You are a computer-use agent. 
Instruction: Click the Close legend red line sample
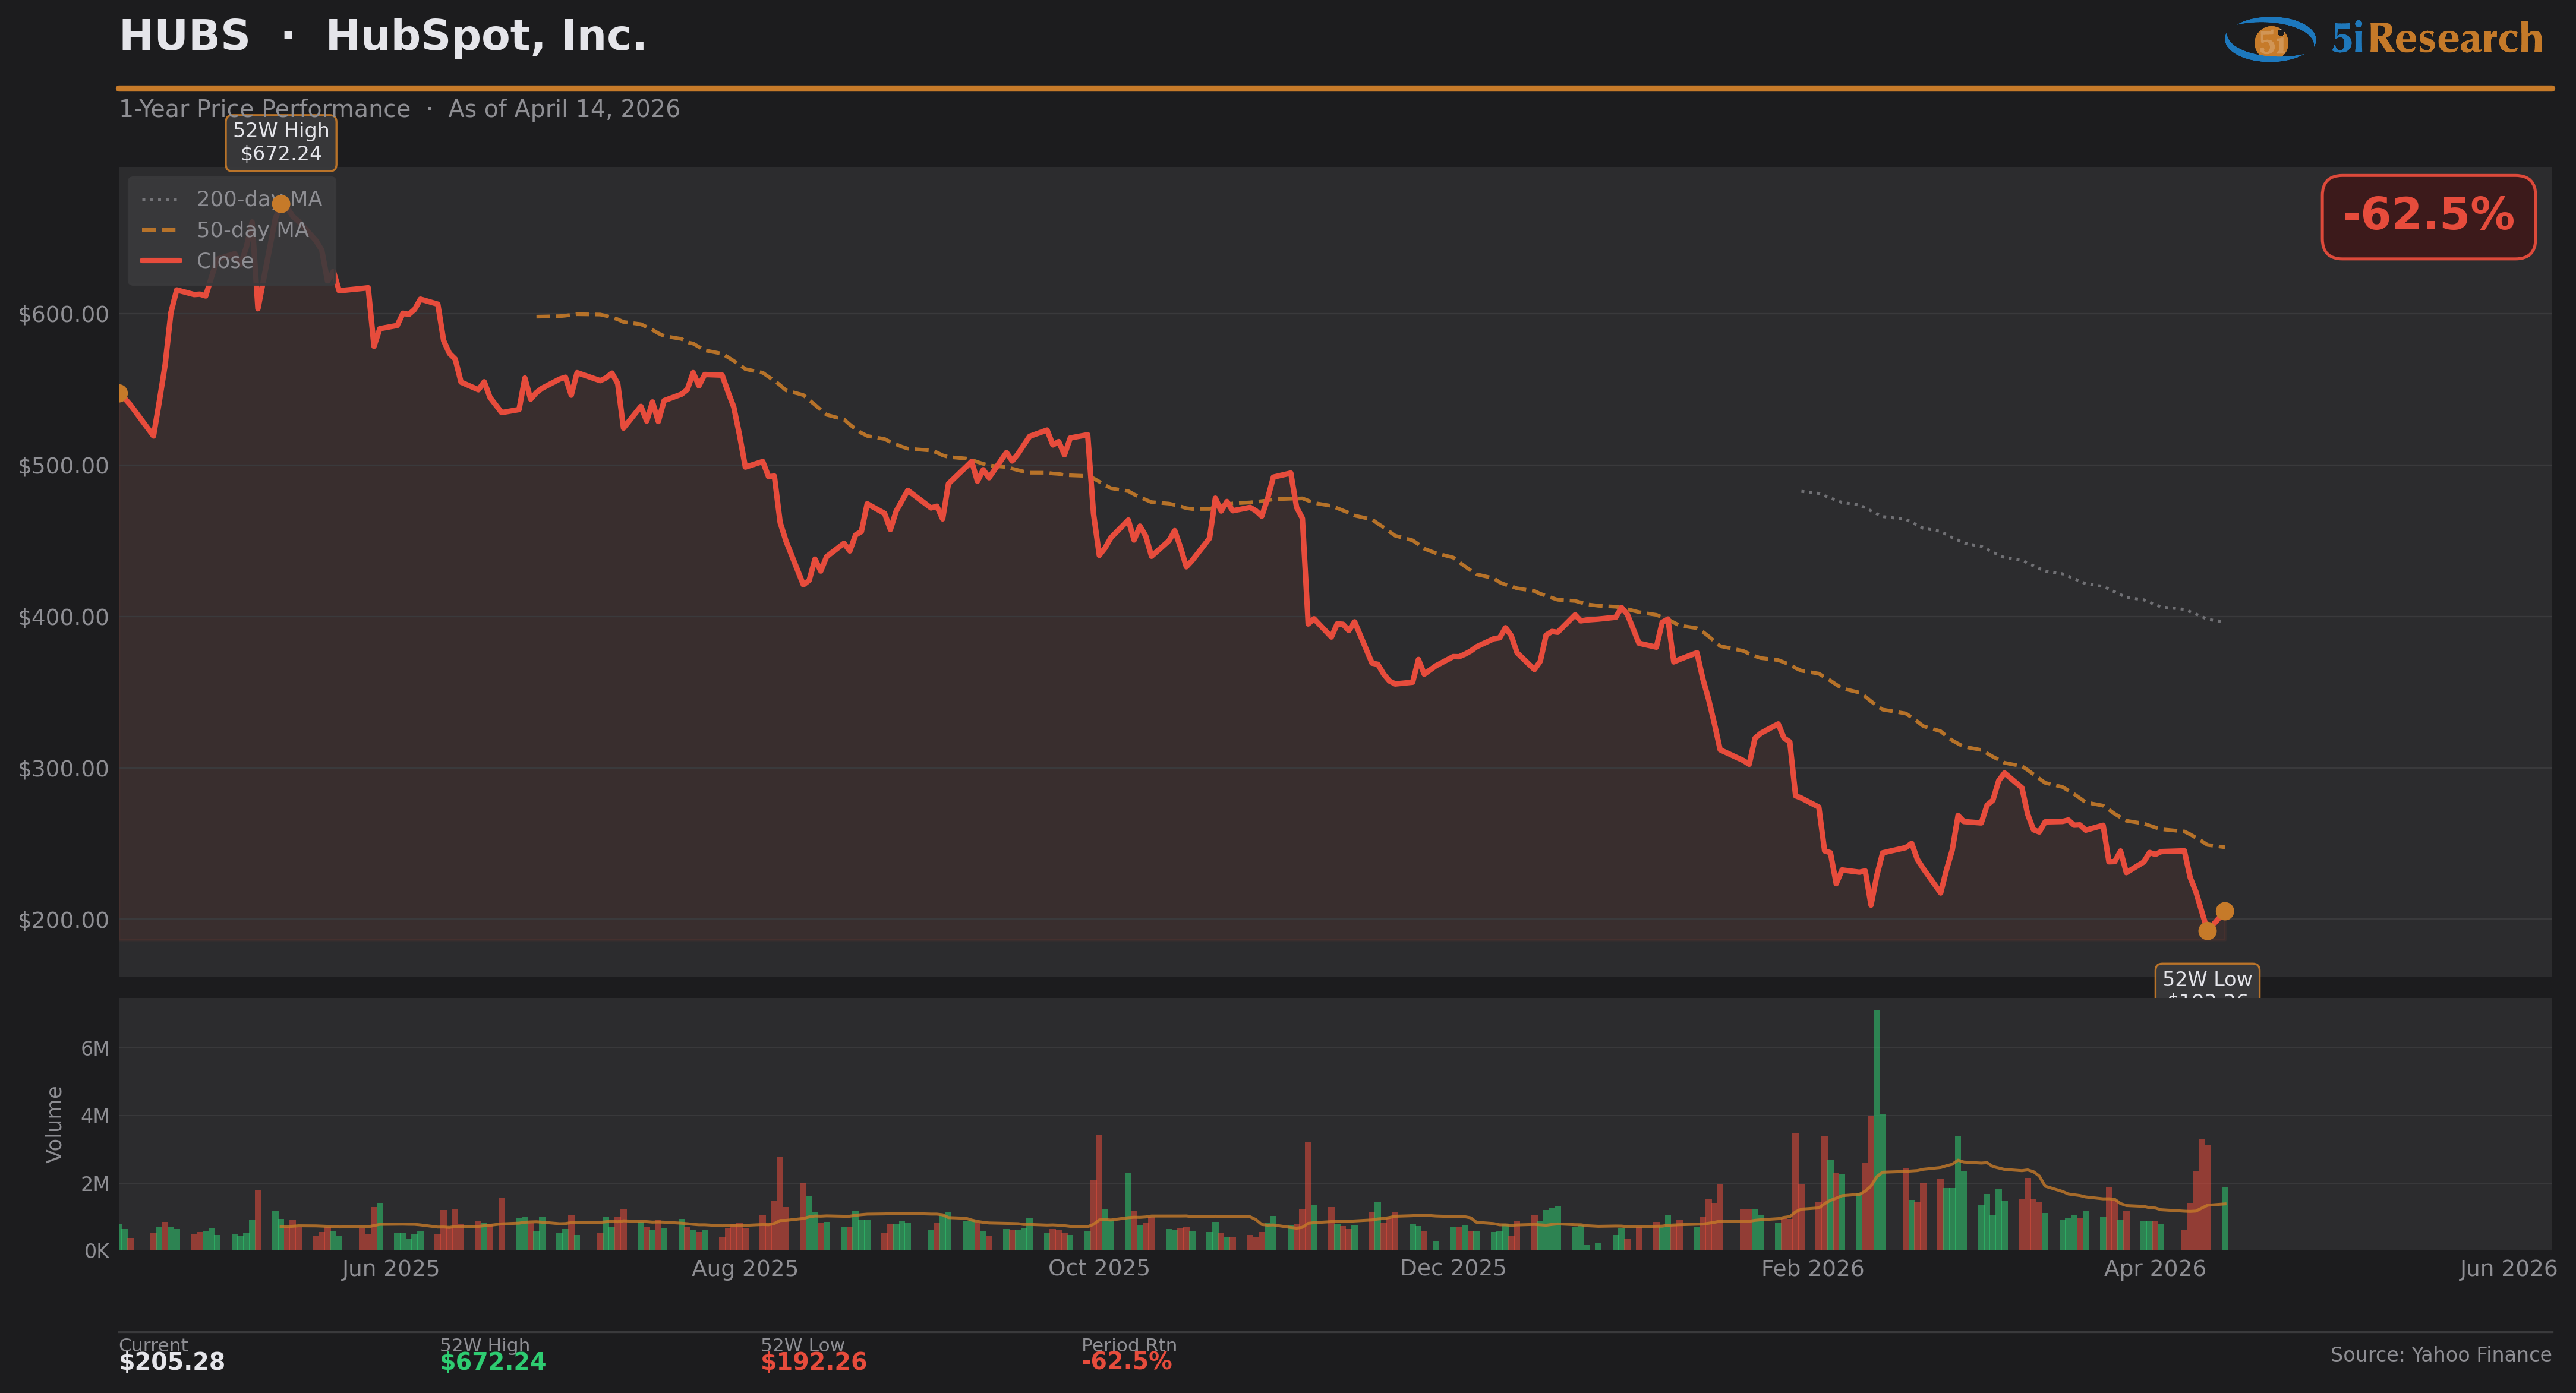pos(160,261)
